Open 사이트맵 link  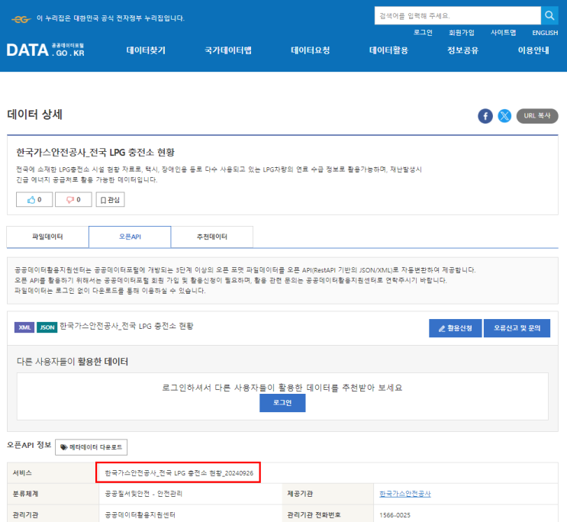(503, 33)
